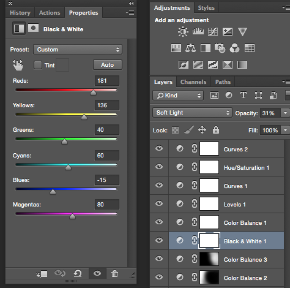Add a Photo Filter adjustment
This screenshot has width=290, height=288.
point(220,48)
